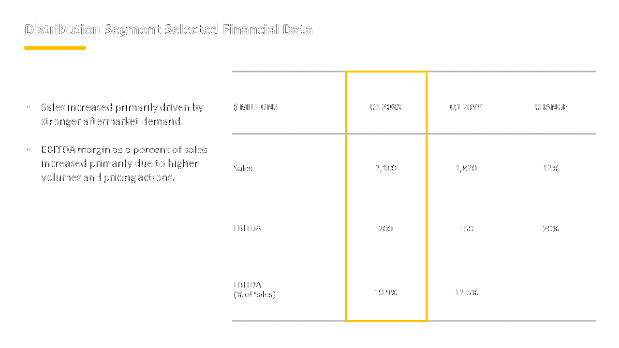Click the 12.5% margin cell
The width and height of the screenshot is (619, 348).
click(x=466, y=292)
